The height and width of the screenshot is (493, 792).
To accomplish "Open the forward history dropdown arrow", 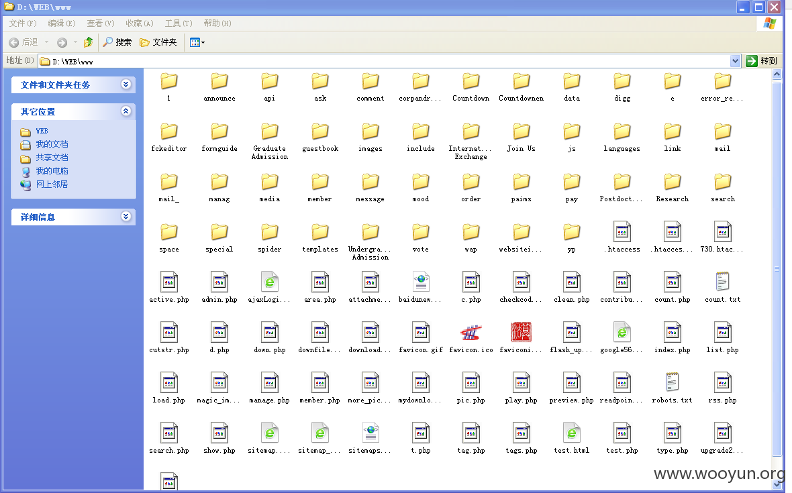I will pos(75,42).
